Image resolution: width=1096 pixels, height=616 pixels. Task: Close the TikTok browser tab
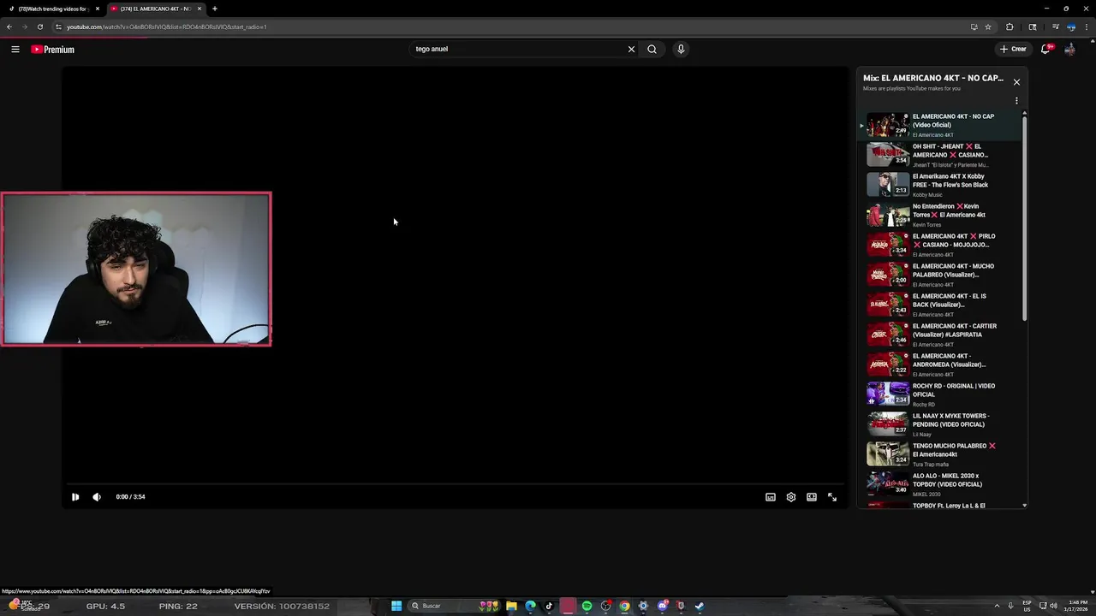[x=98, y=9]
